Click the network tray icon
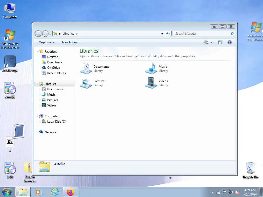 (231, 192)
